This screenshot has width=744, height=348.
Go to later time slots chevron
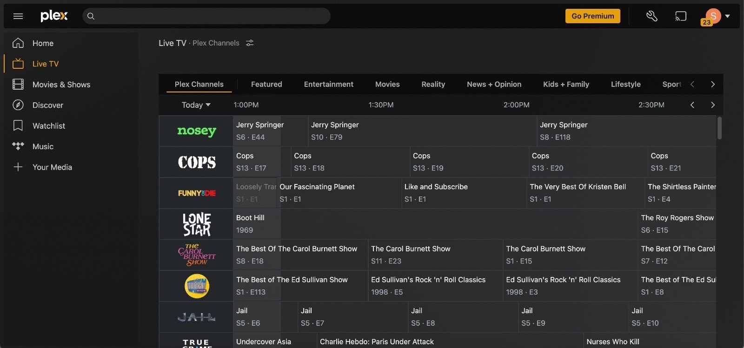(x=713, y=105)
